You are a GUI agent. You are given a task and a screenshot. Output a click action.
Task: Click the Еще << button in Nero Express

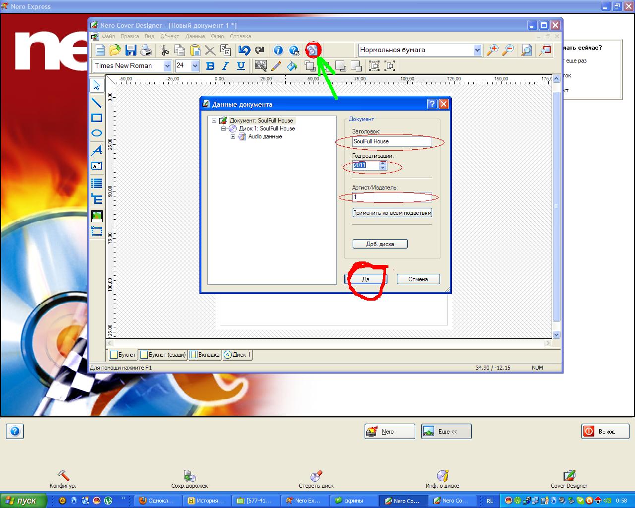(x=446, y=432)
